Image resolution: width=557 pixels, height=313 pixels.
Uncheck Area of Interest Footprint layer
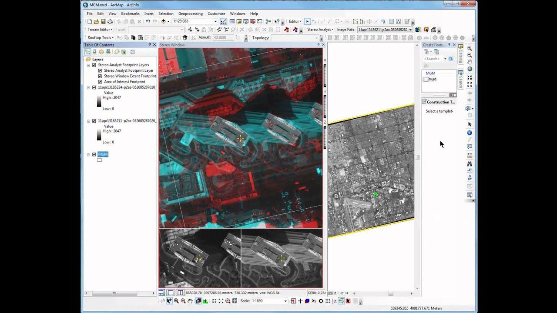tap(100, 82)
